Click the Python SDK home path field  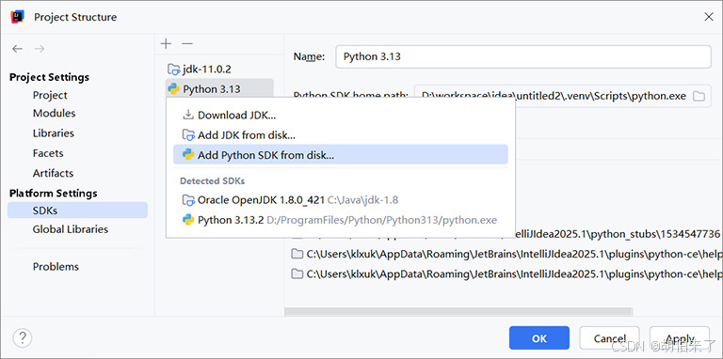point(563,96)
